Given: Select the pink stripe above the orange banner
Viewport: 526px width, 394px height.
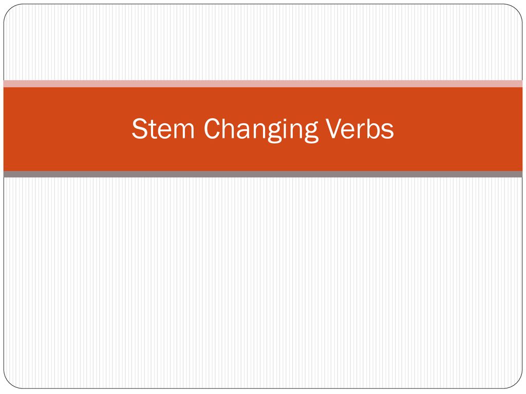Looking at the screenshot, I should pos(263,84).
